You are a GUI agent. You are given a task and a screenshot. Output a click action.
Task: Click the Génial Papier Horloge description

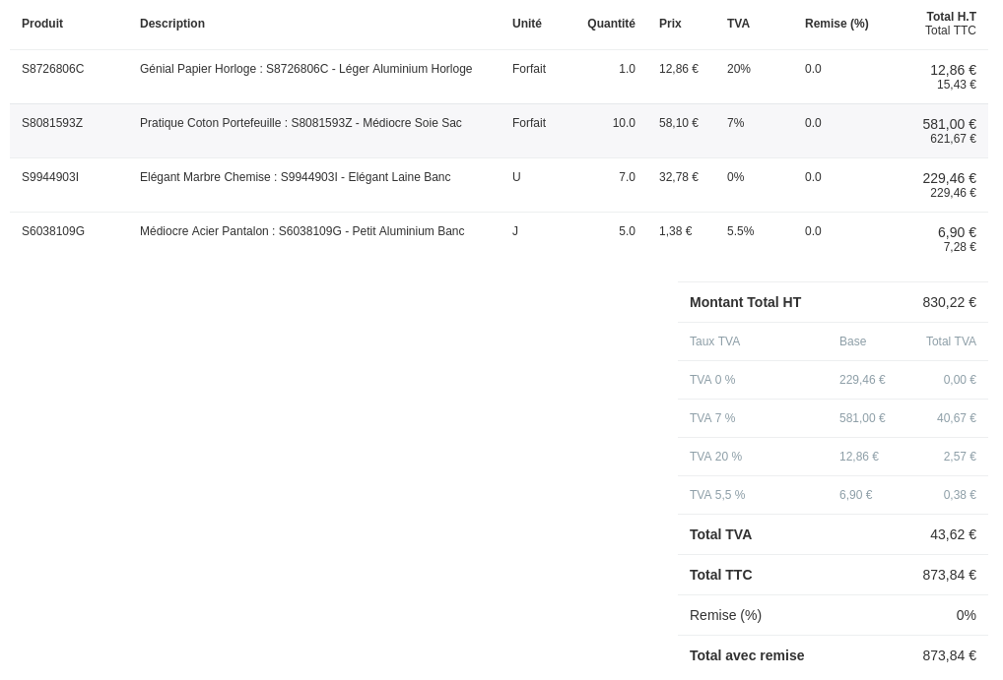(x=305, y=69)
